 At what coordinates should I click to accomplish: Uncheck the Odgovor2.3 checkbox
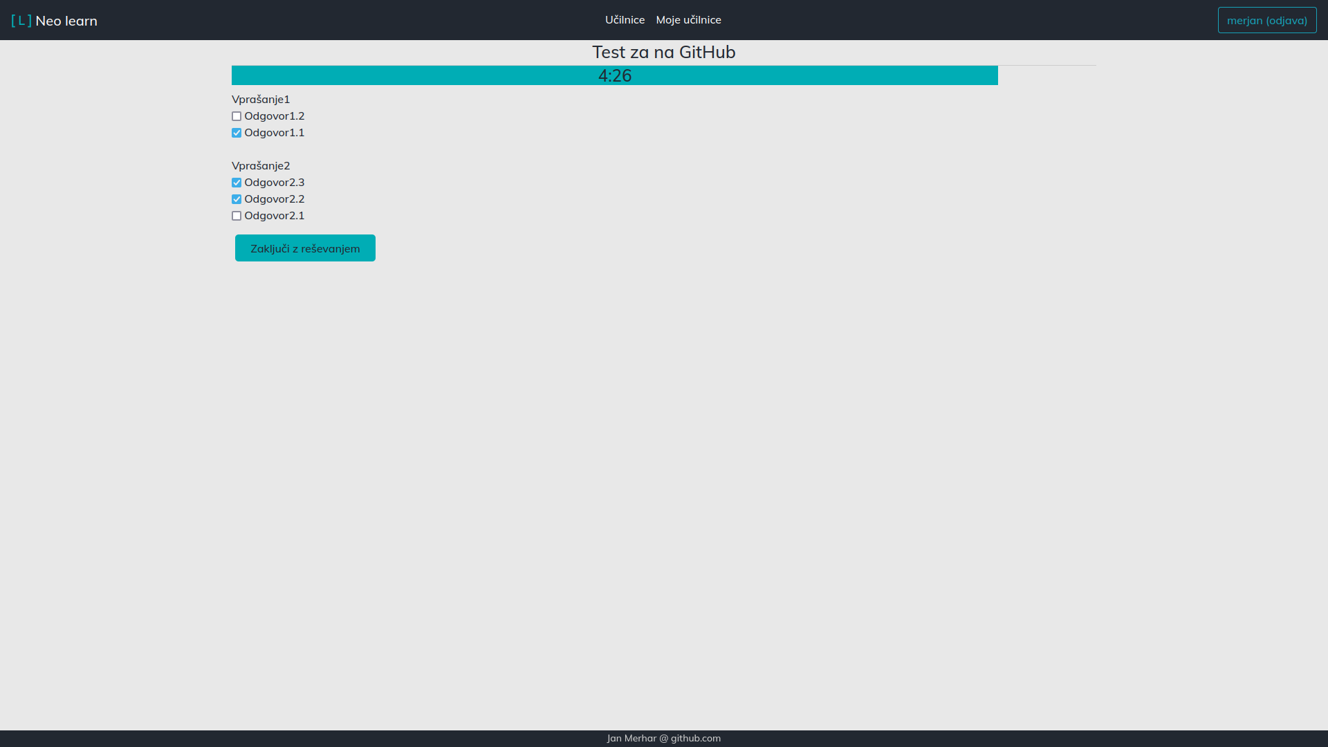[x=237, y=183]
